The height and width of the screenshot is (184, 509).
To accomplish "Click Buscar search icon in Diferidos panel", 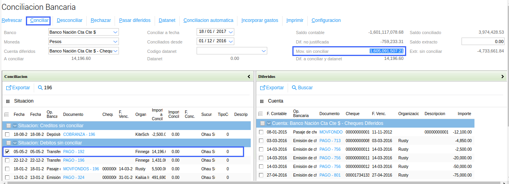I will coord(294,88).
